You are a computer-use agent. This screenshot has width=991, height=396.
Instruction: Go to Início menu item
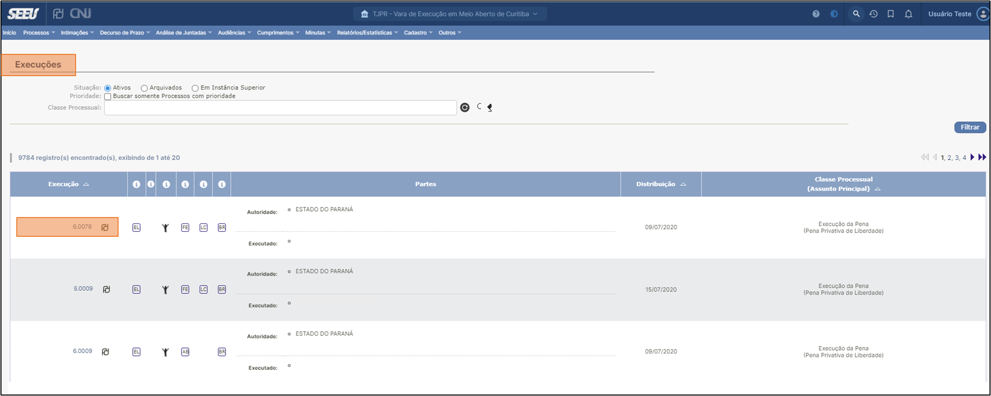click(9, 33)
